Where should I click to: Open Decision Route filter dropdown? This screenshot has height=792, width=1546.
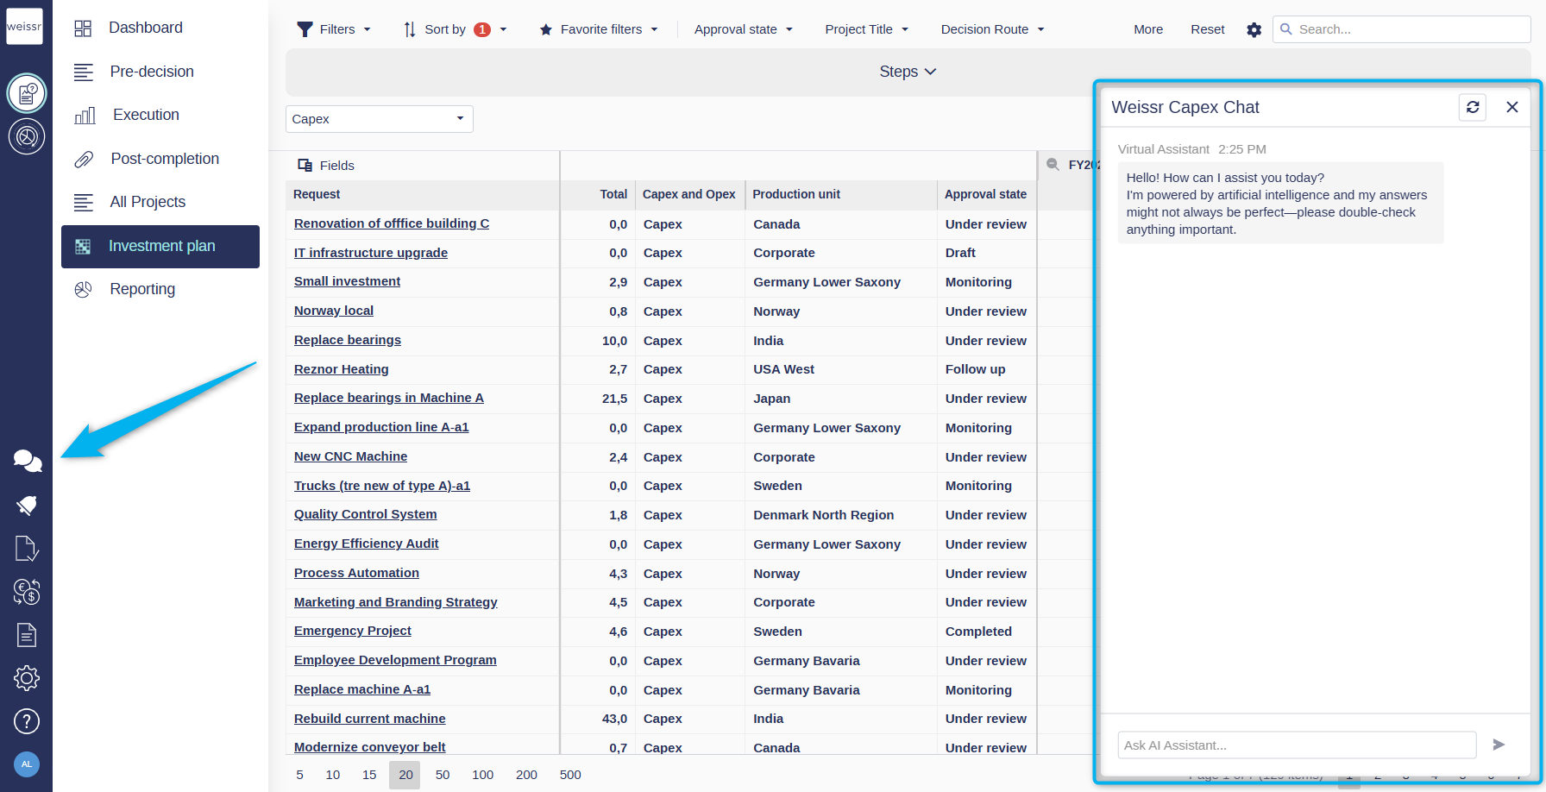[992, 29]
